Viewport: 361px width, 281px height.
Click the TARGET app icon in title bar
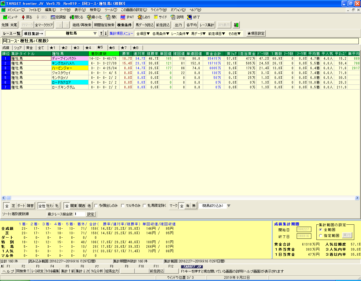tap(3, 3)
